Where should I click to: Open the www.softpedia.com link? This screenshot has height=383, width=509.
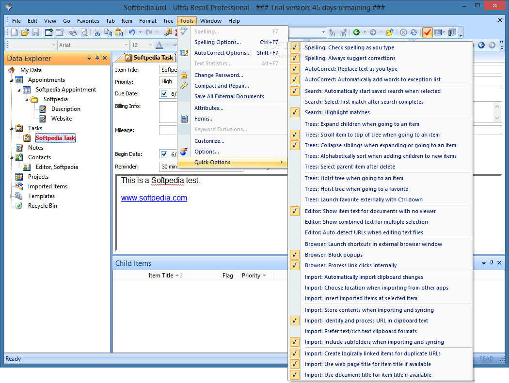(x=154, y=198)
